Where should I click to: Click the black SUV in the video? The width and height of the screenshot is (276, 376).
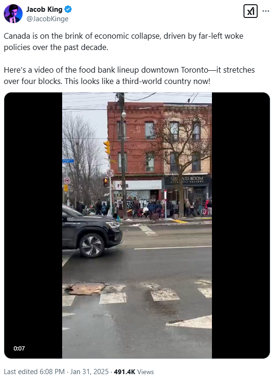92,232
